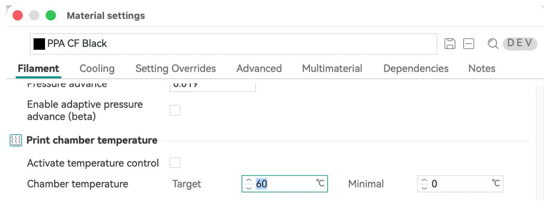The width and height of the screenshot is (548, 208).
Task: Go to the Advanced tab
Action: pyautogui.click(x=259, y=69)
